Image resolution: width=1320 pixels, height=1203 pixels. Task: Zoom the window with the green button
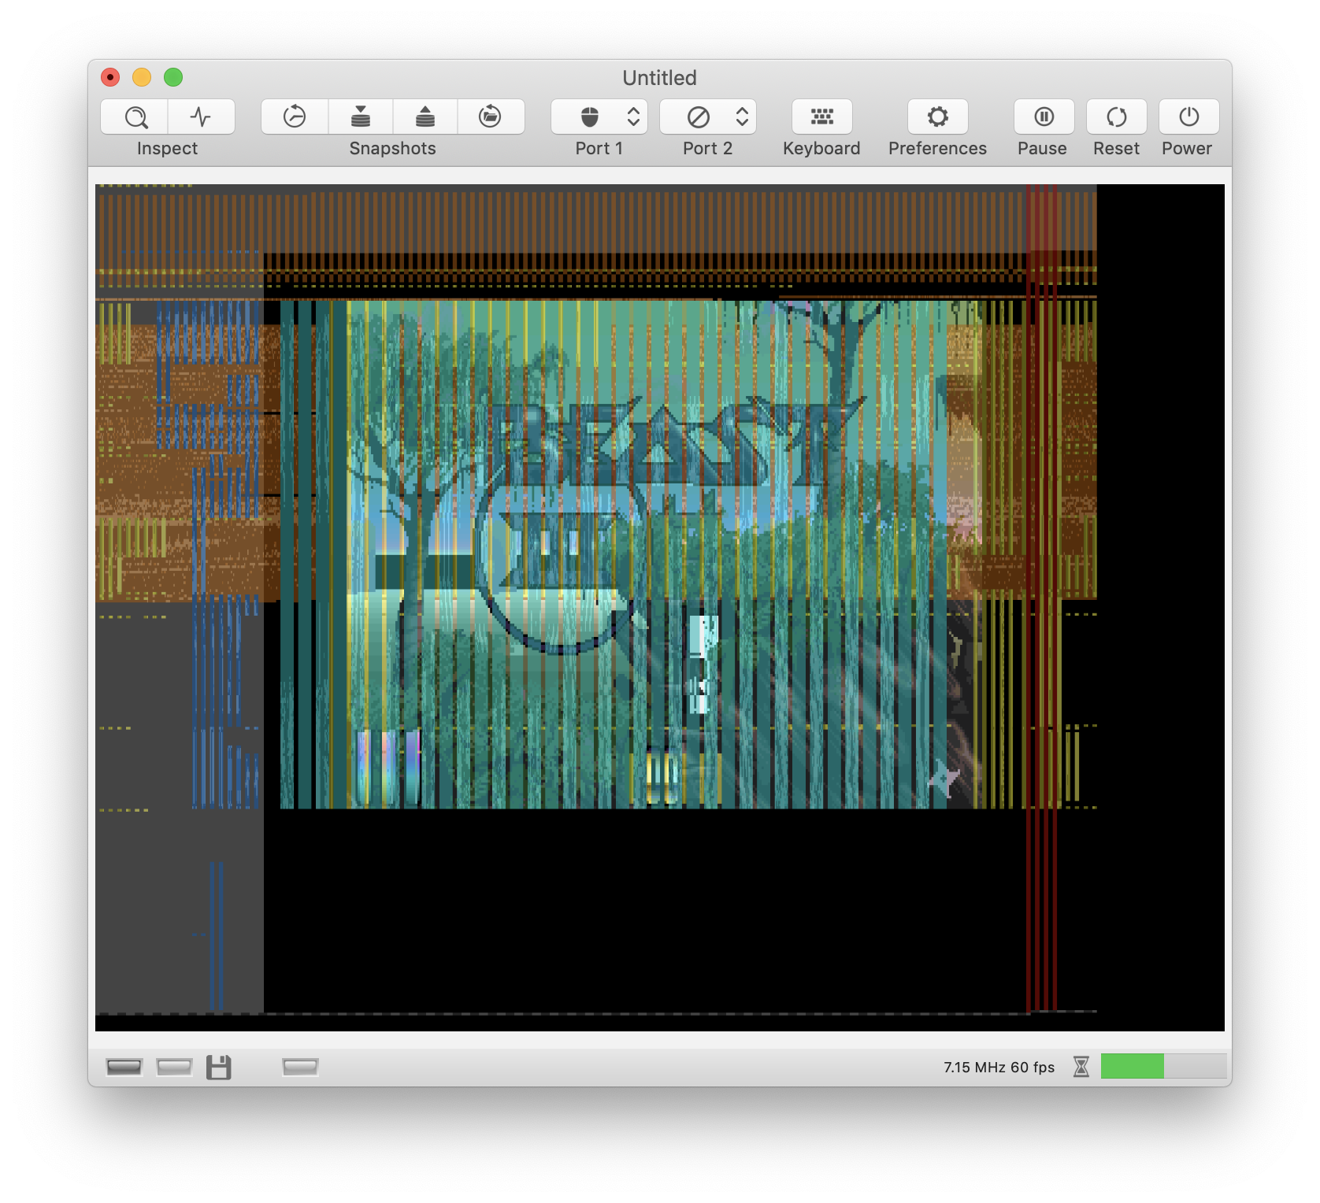point(173,77)
